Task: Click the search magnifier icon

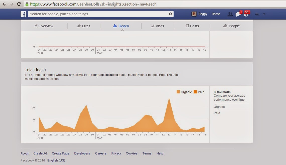Action: click(171, 14)
